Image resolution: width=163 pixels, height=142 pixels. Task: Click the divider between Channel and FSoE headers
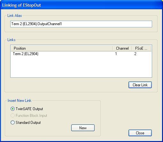pyautogui.click(x=132, y=48)
